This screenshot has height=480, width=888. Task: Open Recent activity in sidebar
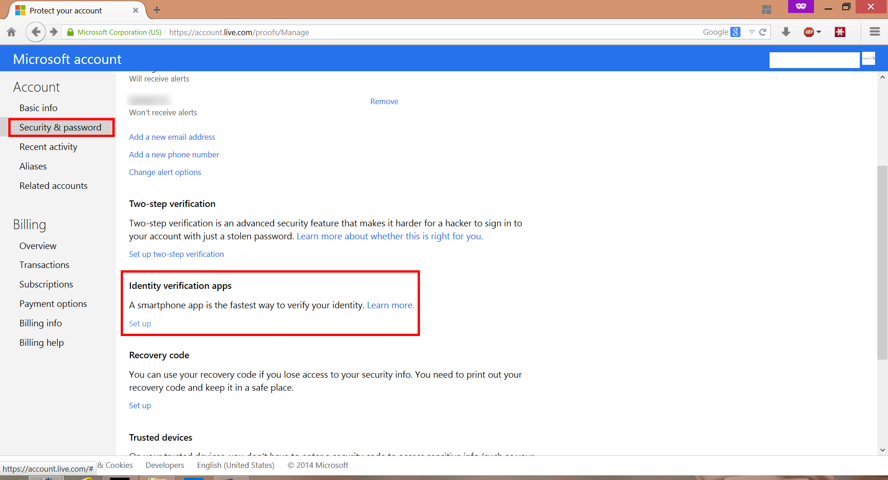(49, 147)
